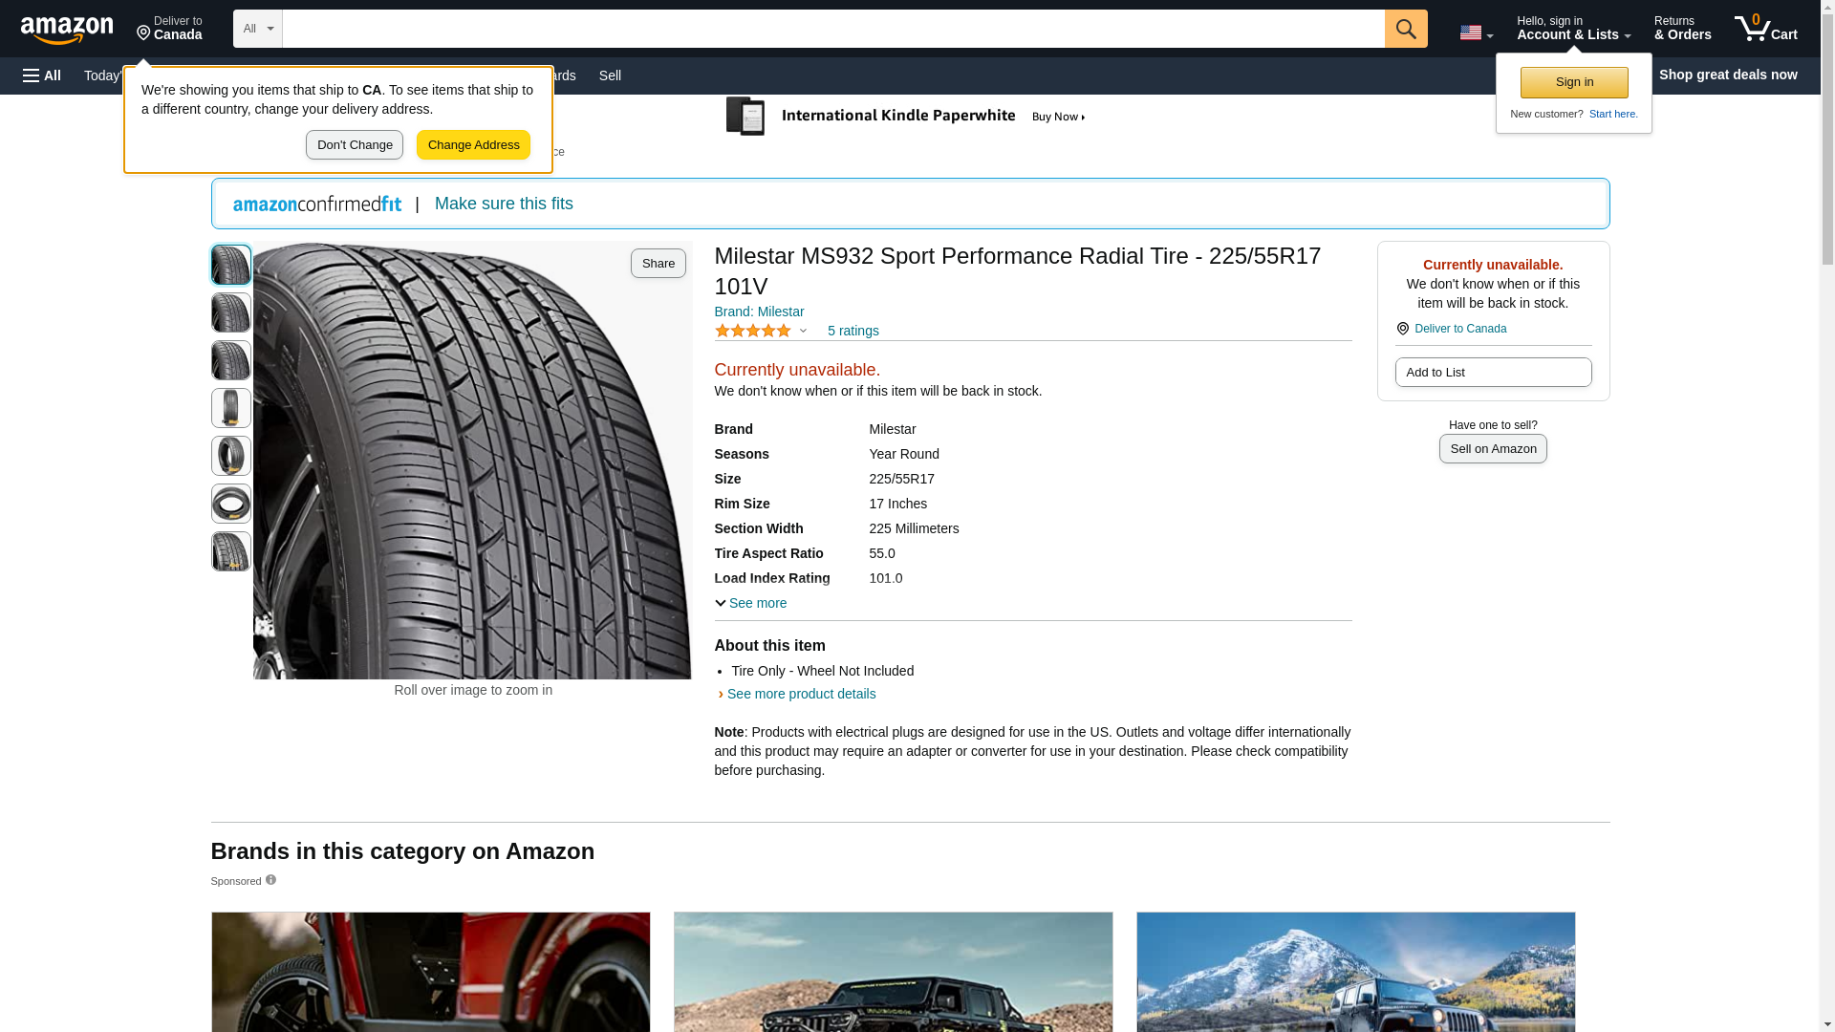The height and width of the screenshot is (1032, 1835).
Task: Open See more product details link
Action: click(x=800, y=694)
